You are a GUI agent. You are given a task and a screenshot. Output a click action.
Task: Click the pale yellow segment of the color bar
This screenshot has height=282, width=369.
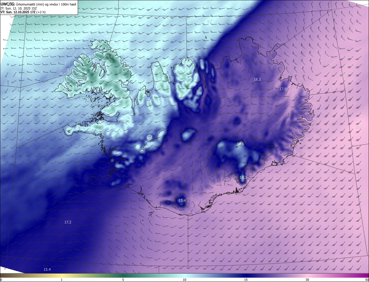point(62,275)
